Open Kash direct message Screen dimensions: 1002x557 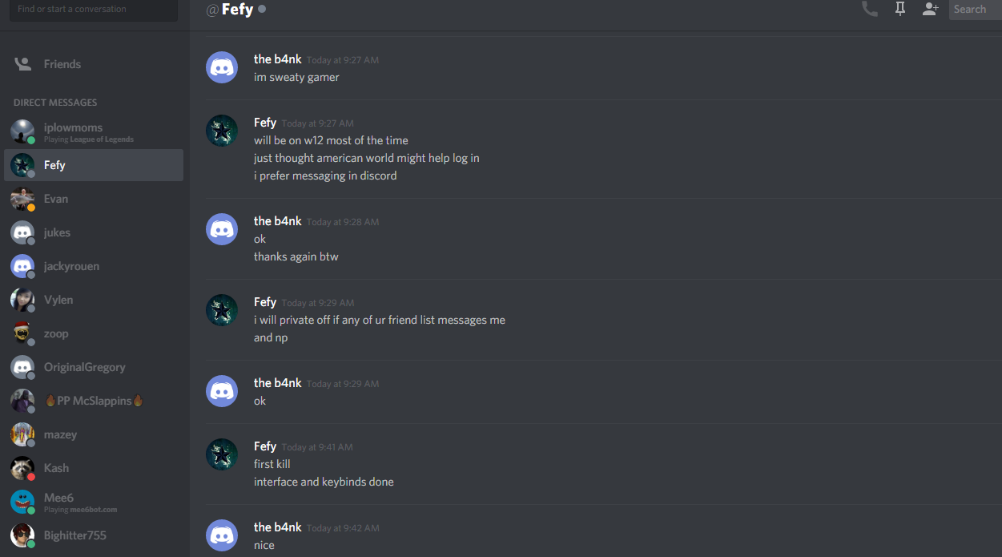94,468
